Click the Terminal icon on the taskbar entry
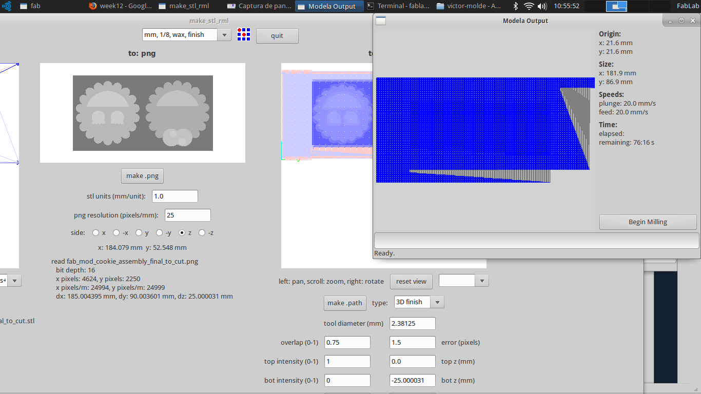Viewport: 701px width, 394px height. pos(371,6)
